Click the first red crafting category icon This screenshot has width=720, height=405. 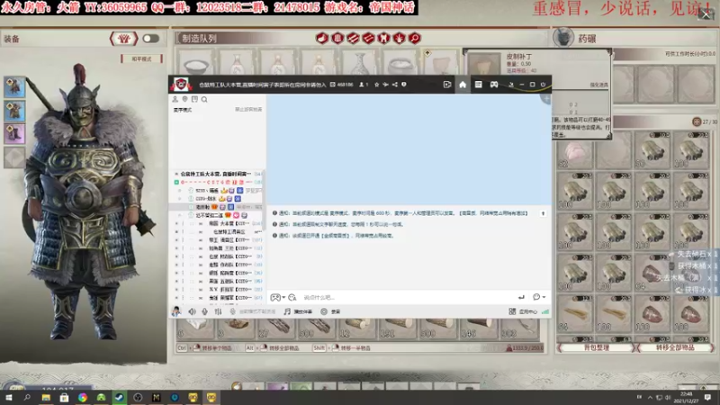(x=322, y=38)
